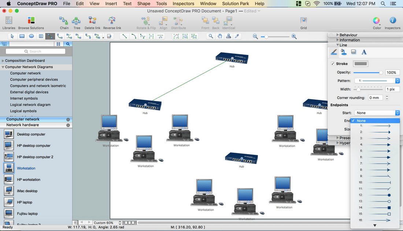
Task: Toggle the Grid button in toolbar
Action: click(x=304, y=23)
